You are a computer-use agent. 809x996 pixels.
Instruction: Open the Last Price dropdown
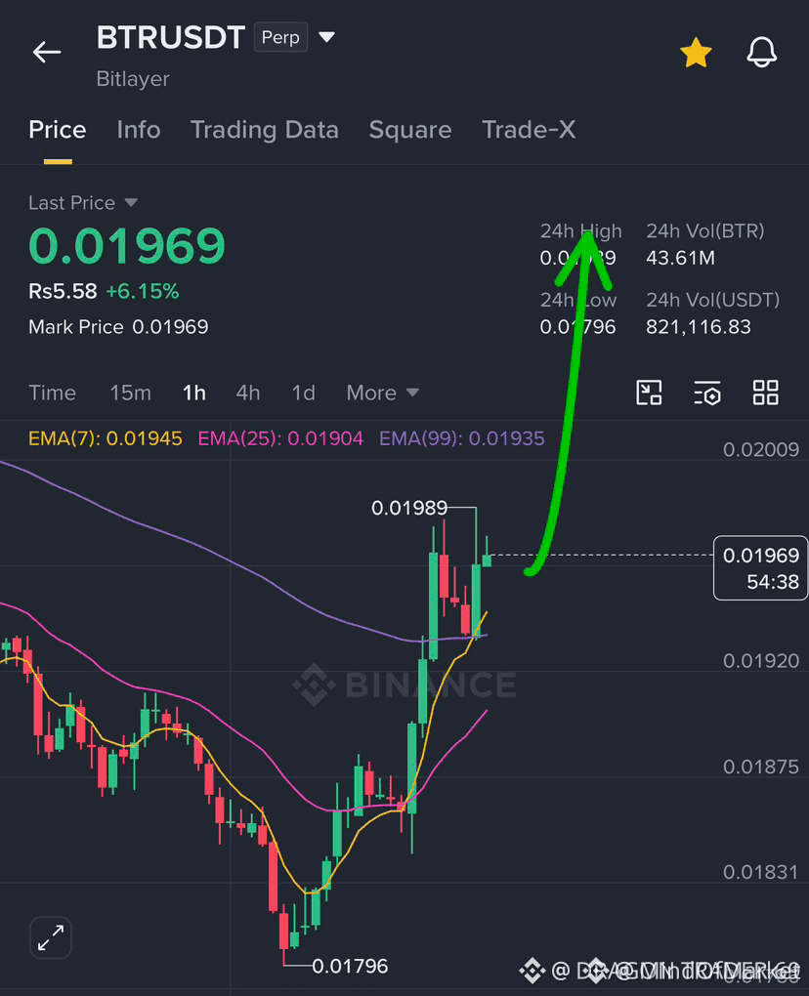coord(83,203)
